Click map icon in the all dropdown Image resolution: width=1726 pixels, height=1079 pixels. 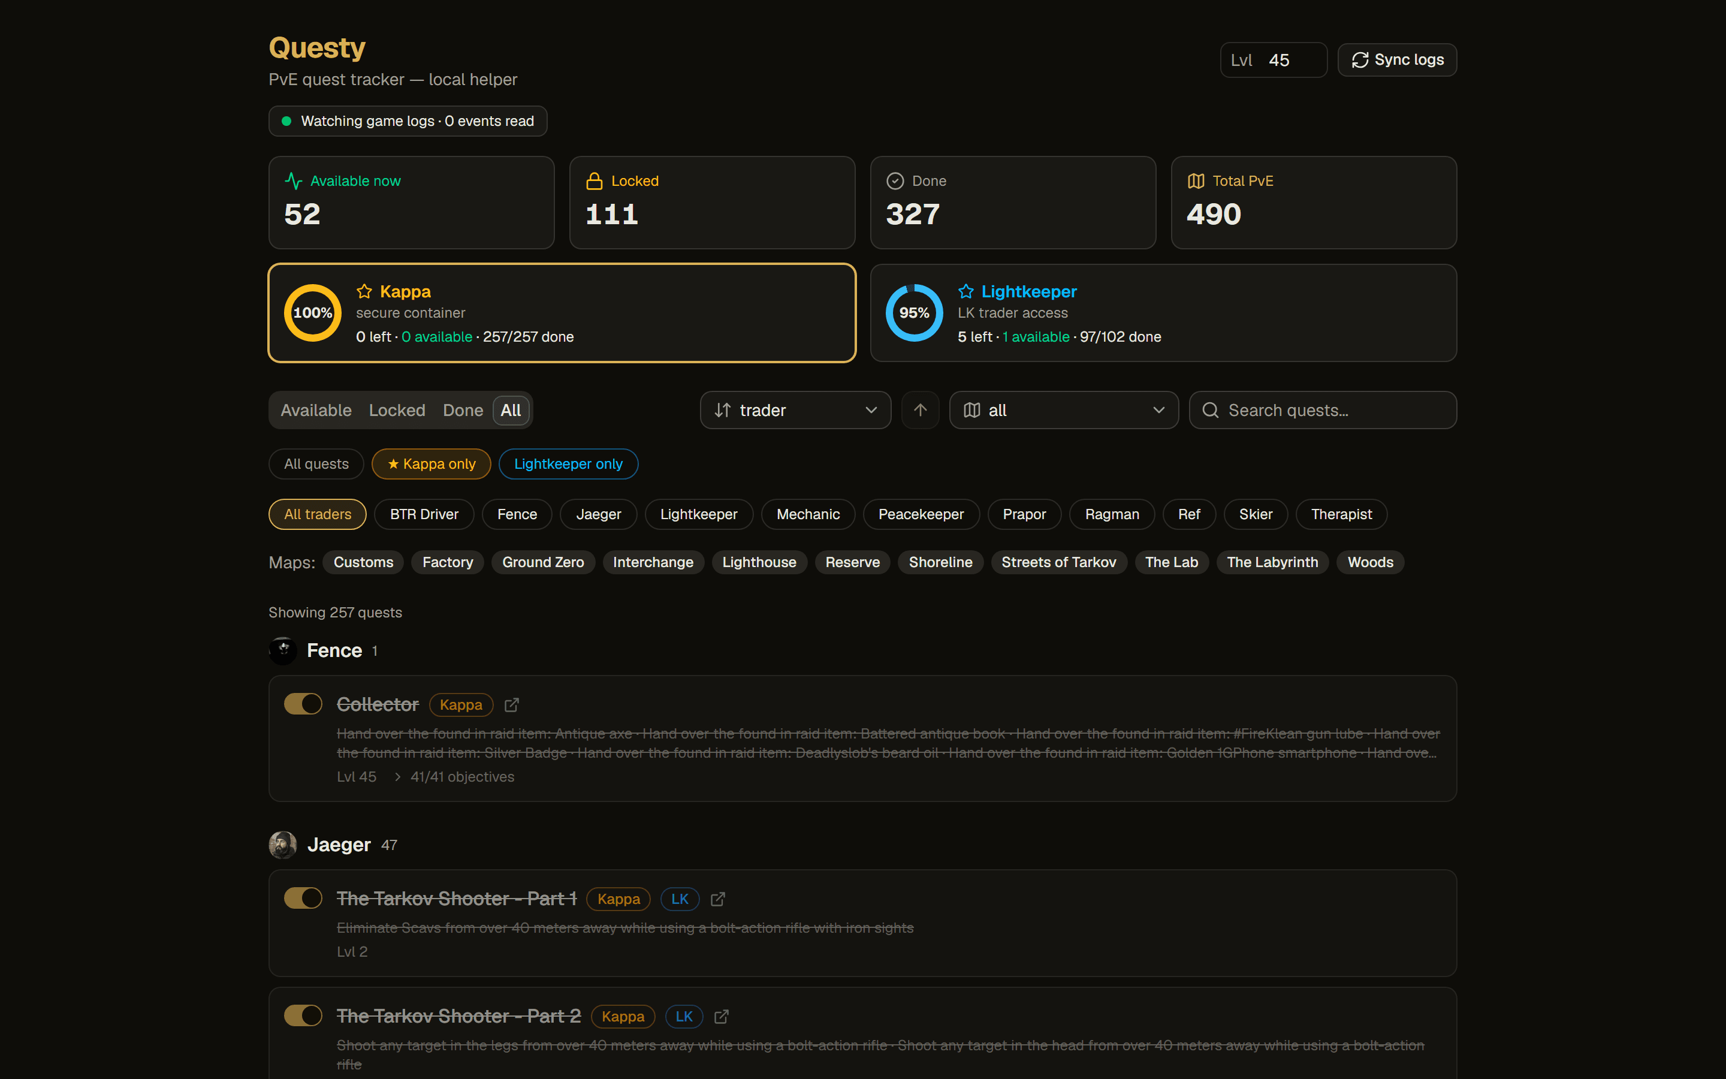971,411
